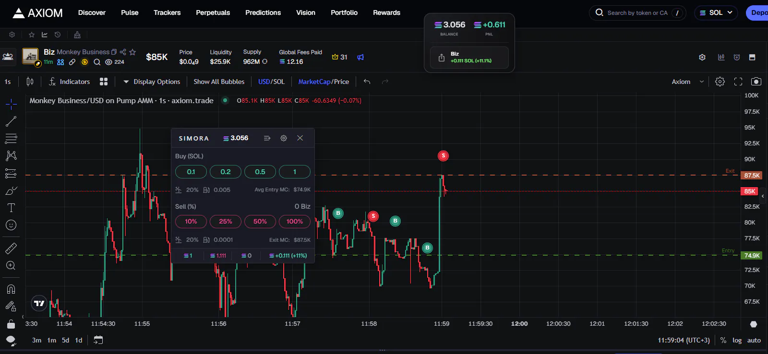Undo the last chart action
Viewport: 768px width, 354px height.
367,82
